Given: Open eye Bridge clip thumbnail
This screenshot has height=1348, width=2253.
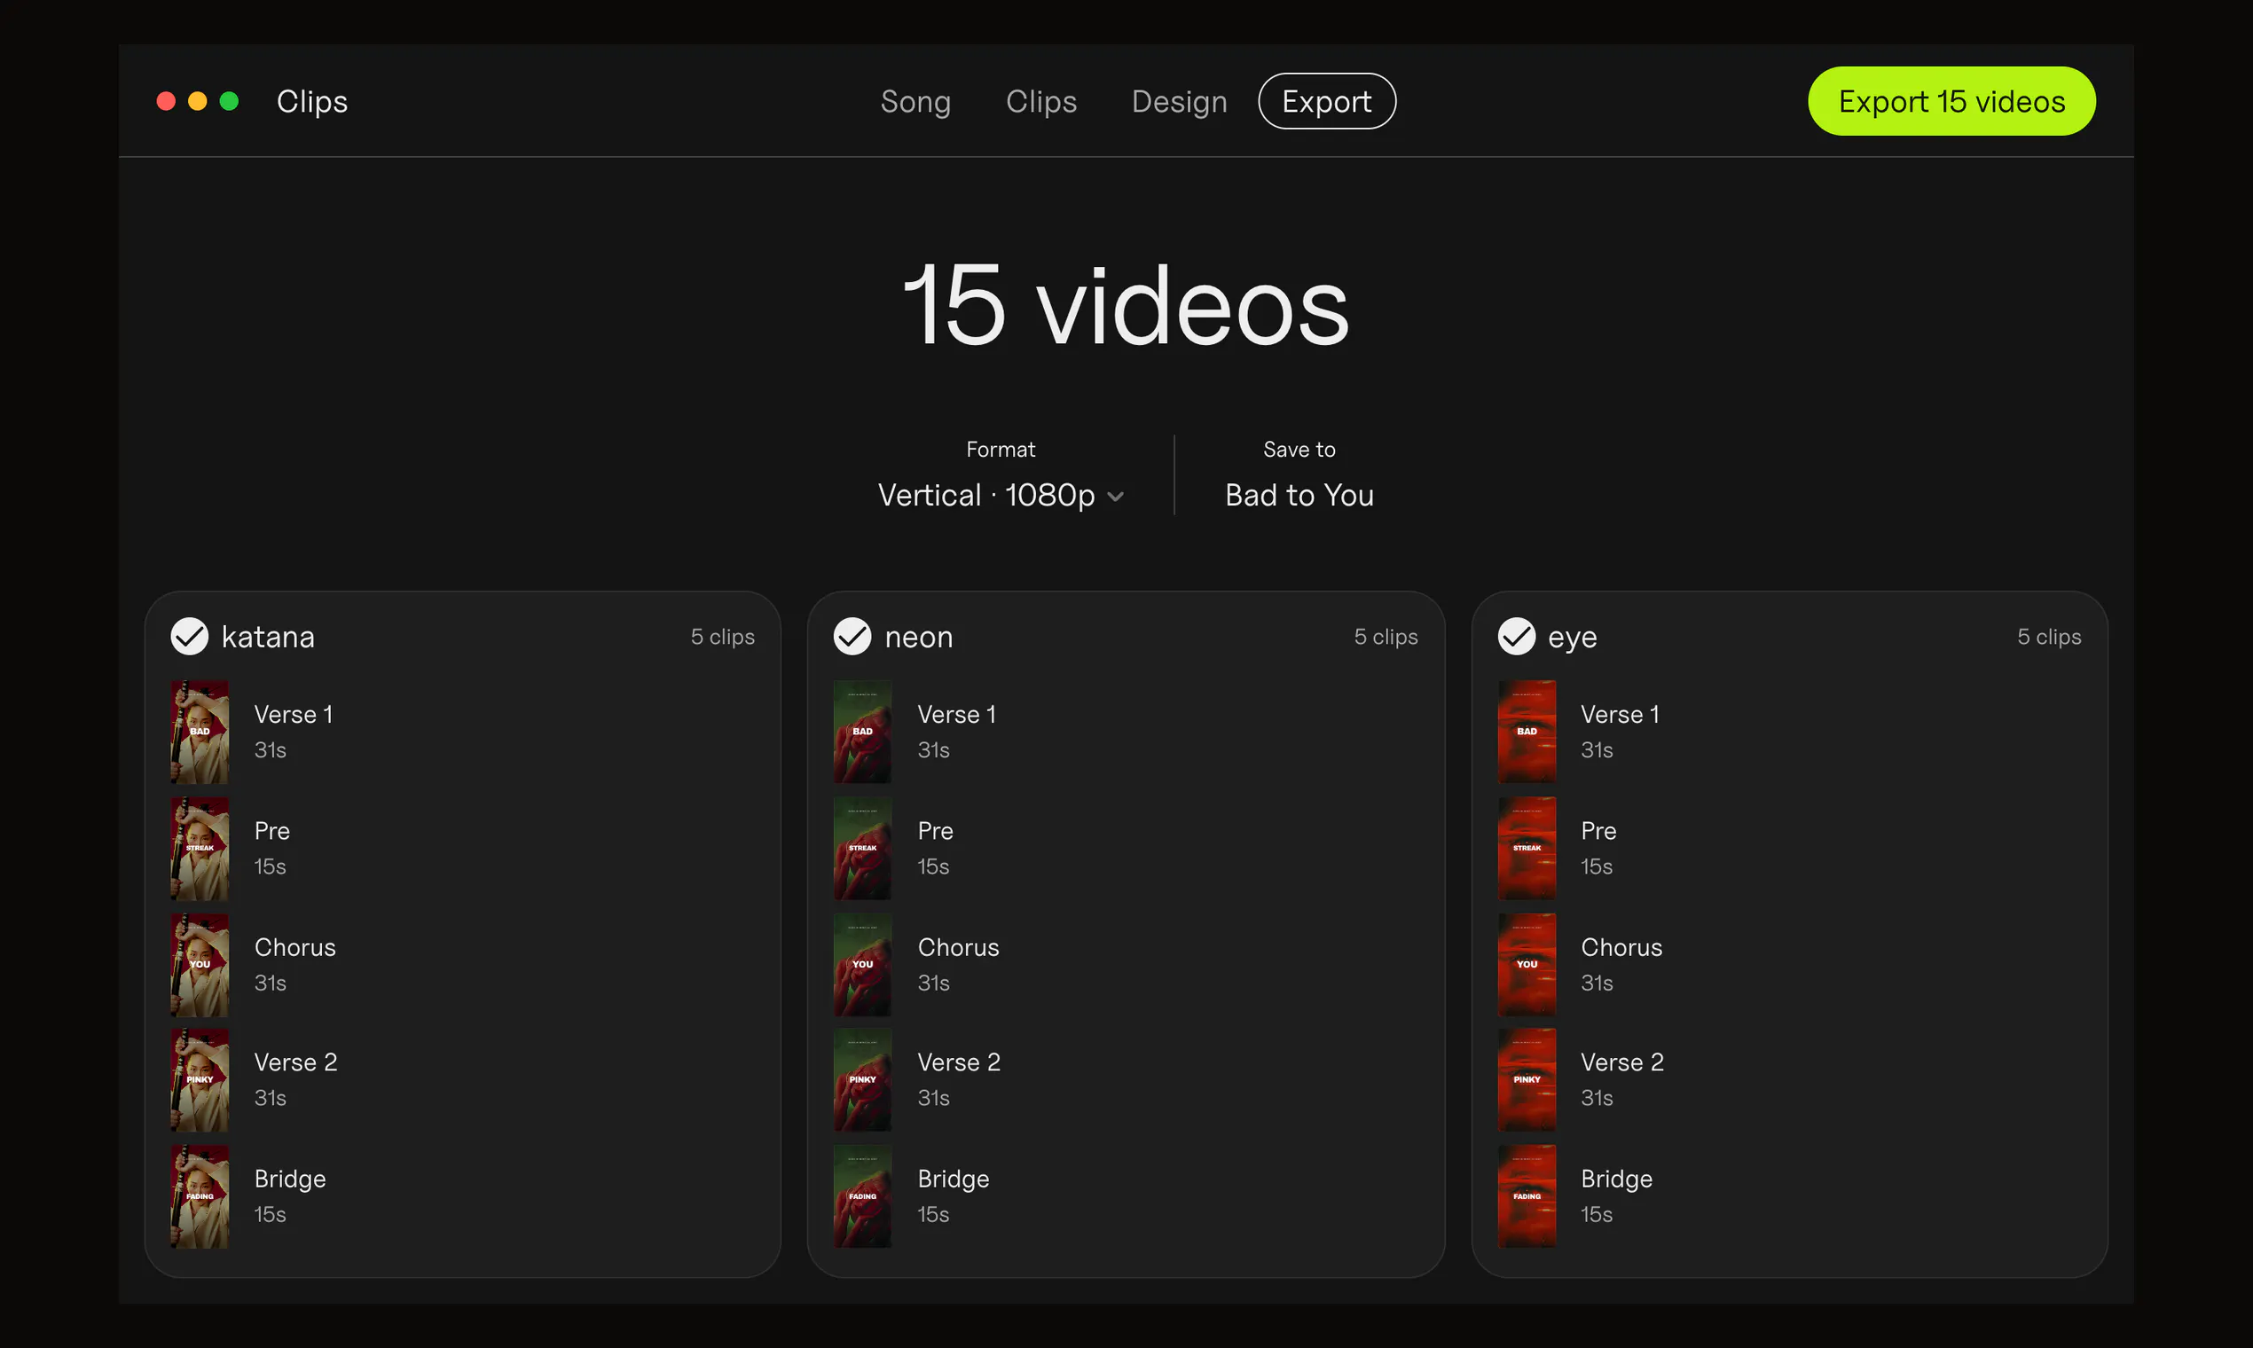Looking at the screenshot, I should tap(1527, 1195).
